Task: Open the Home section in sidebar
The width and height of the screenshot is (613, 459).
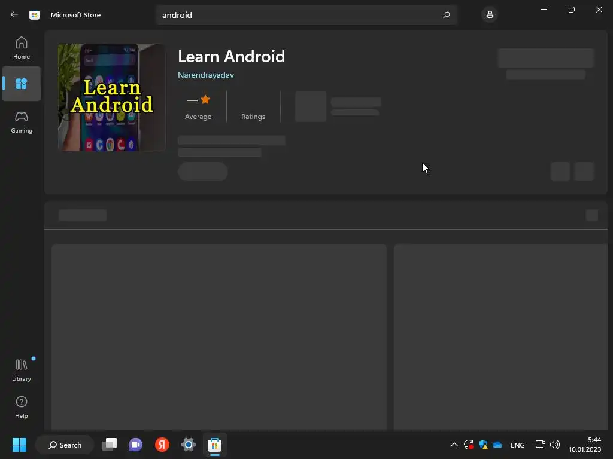Action: (22, 48)
